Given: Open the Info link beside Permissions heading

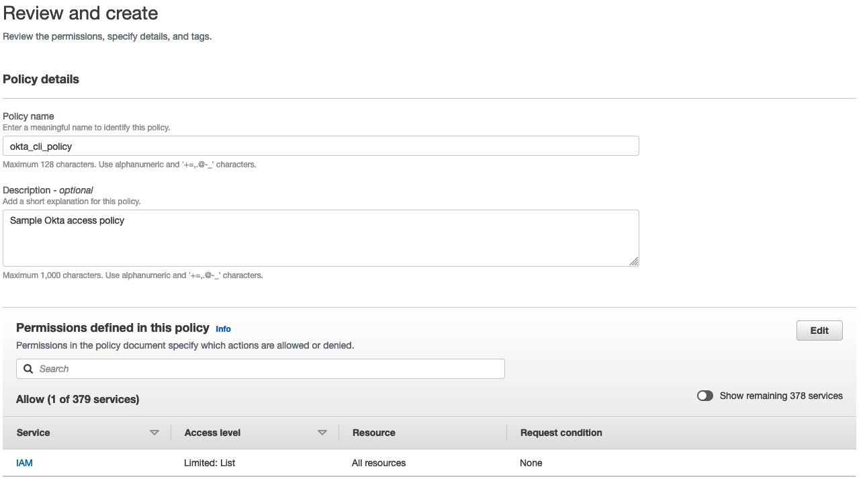Looking at the screenshot, I should pyautogui.click(x=223, y=329).
